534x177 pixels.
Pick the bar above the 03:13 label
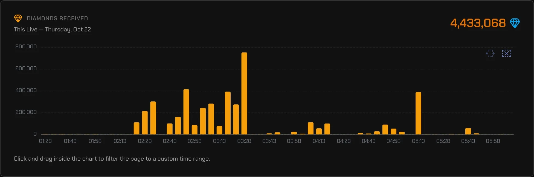[x=219, y=130]
